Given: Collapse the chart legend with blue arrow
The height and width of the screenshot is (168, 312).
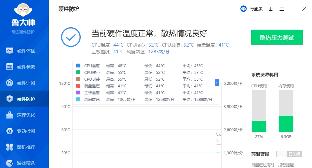Looking at the screenshot, I should 217,83.
